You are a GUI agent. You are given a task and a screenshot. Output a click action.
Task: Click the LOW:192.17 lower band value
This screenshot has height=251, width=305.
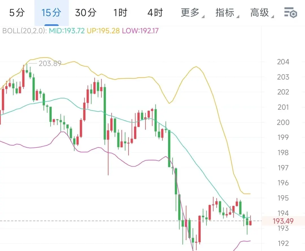[x=140, y=31]
